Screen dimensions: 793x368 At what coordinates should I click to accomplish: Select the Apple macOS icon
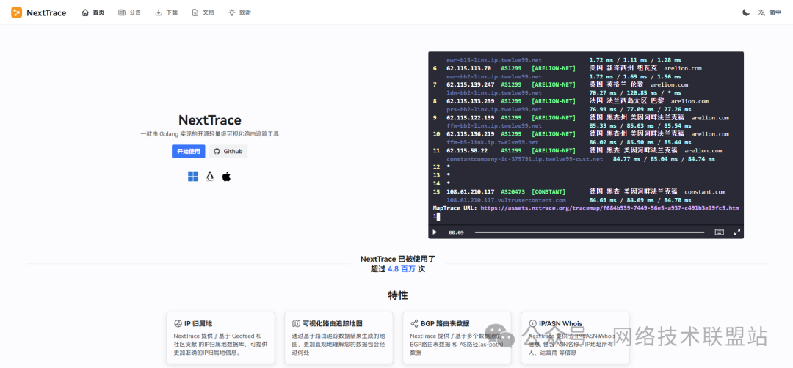226,176
